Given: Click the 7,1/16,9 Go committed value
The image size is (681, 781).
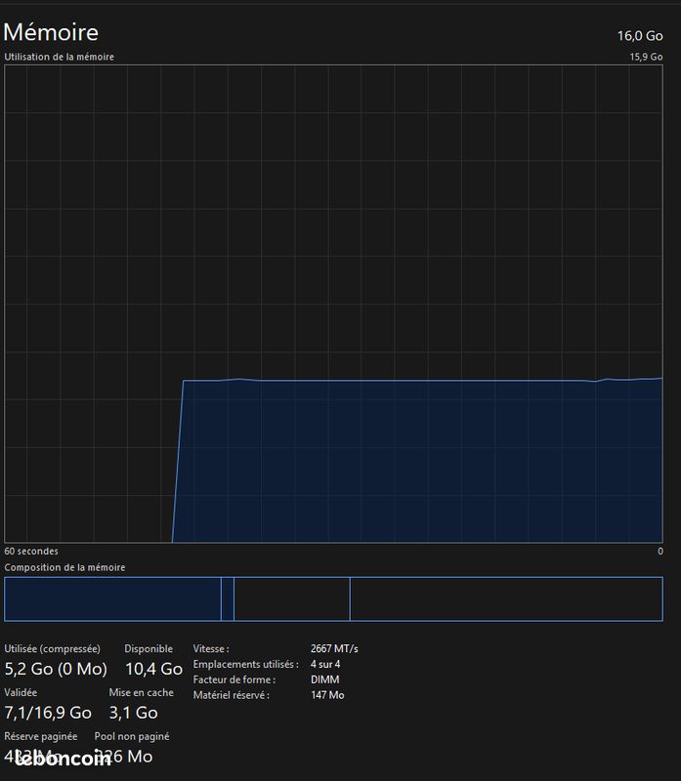Looking at the screenshot, I should [x=48, y=713].
